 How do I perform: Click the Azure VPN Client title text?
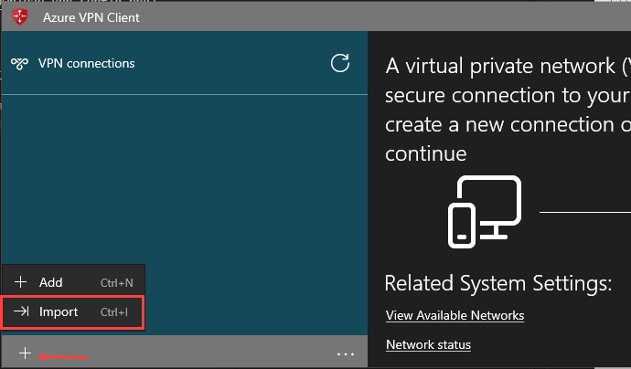coord(91,17)
